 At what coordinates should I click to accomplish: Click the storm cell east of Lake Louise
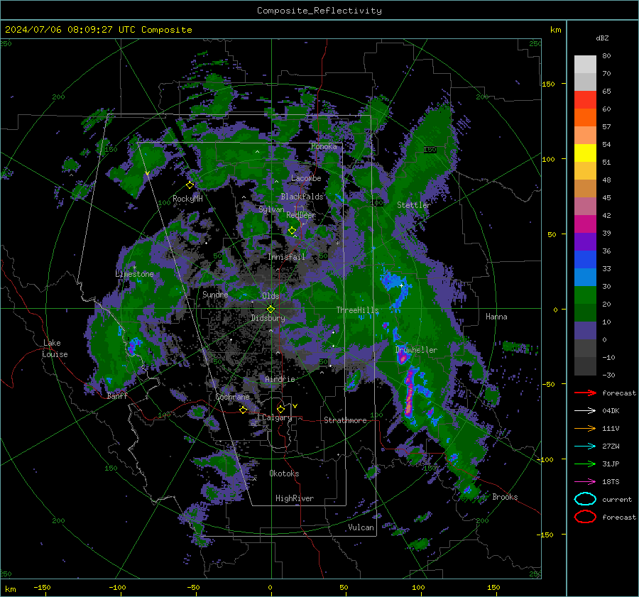pos(133,346)
